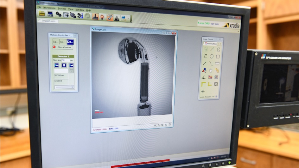Click the joystick control icon
The width and height of the screenshot is (299, 168).
[95, 16]
